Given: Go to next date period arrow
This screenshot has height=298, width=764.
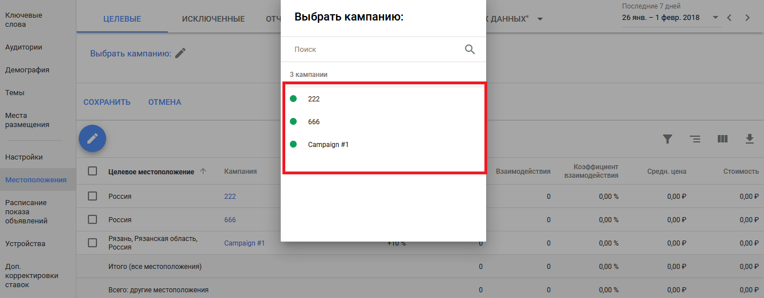Looking at the screenshot, I should click(747, 18).
